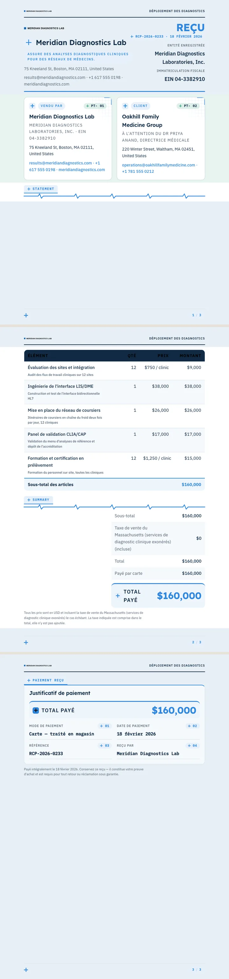Click the 04 badge beside Reçu par

pos(192,746)
